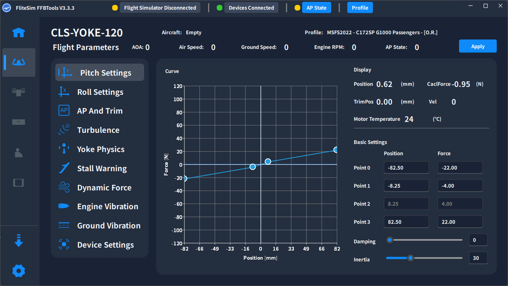Click the Stall Warning icon
Viewport: 508px width, 286px height.
pyautogui.click(x=64, y=168)
